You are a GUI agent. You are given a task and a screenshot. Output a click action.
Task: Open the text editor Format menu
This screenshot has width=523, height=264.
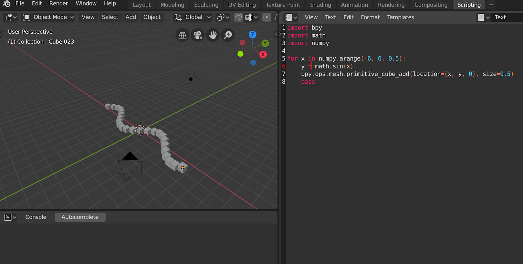370,17
